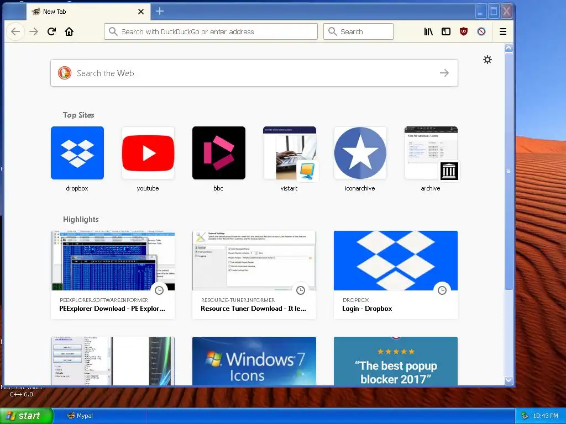Collapse the Highlights section header
The height and width of the screenshot is (424, 566).
(x=81, y=219)
